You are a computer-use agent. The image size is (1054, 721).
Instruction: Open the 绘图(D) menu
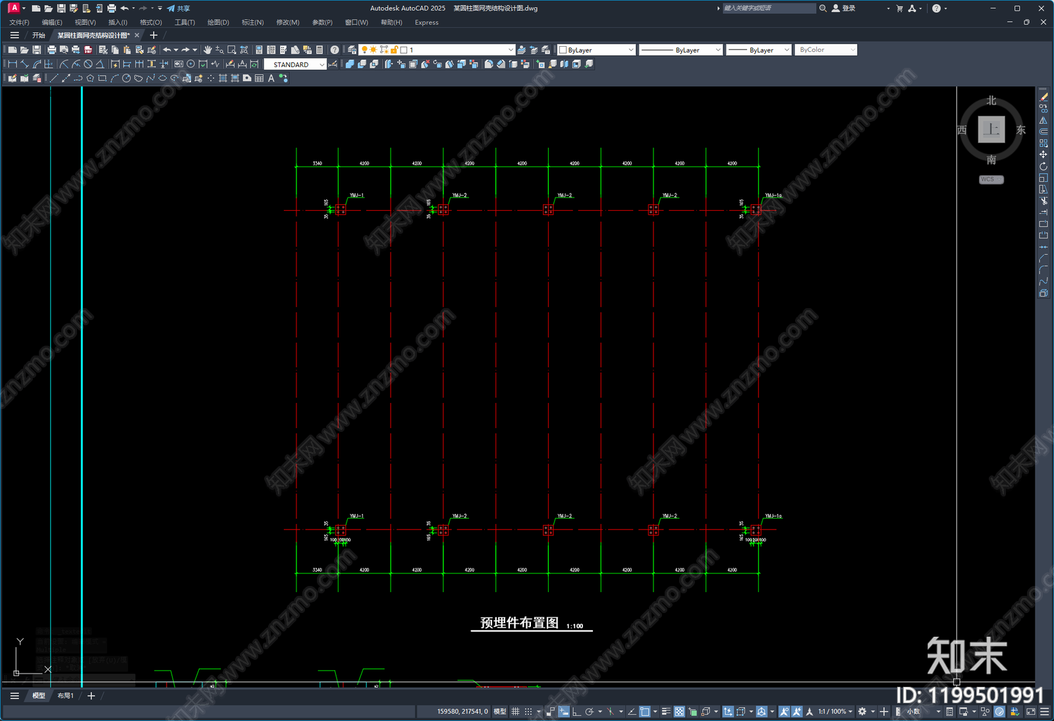click(218, 22)
